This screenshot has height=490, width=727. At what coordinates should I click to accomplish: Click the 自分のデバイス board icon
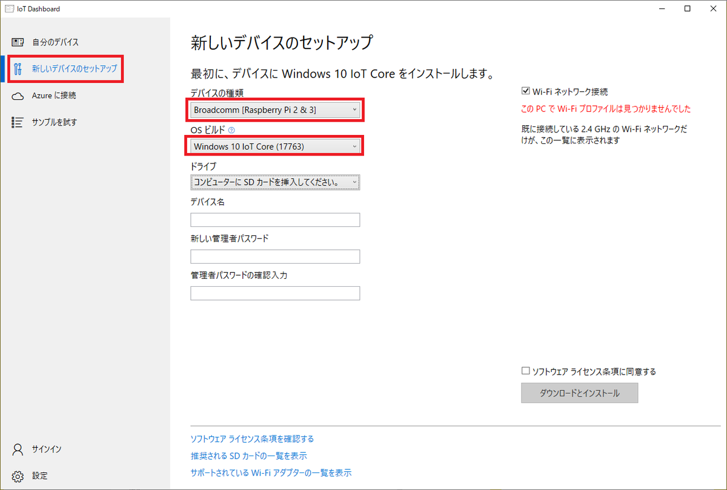click(18, 42)
